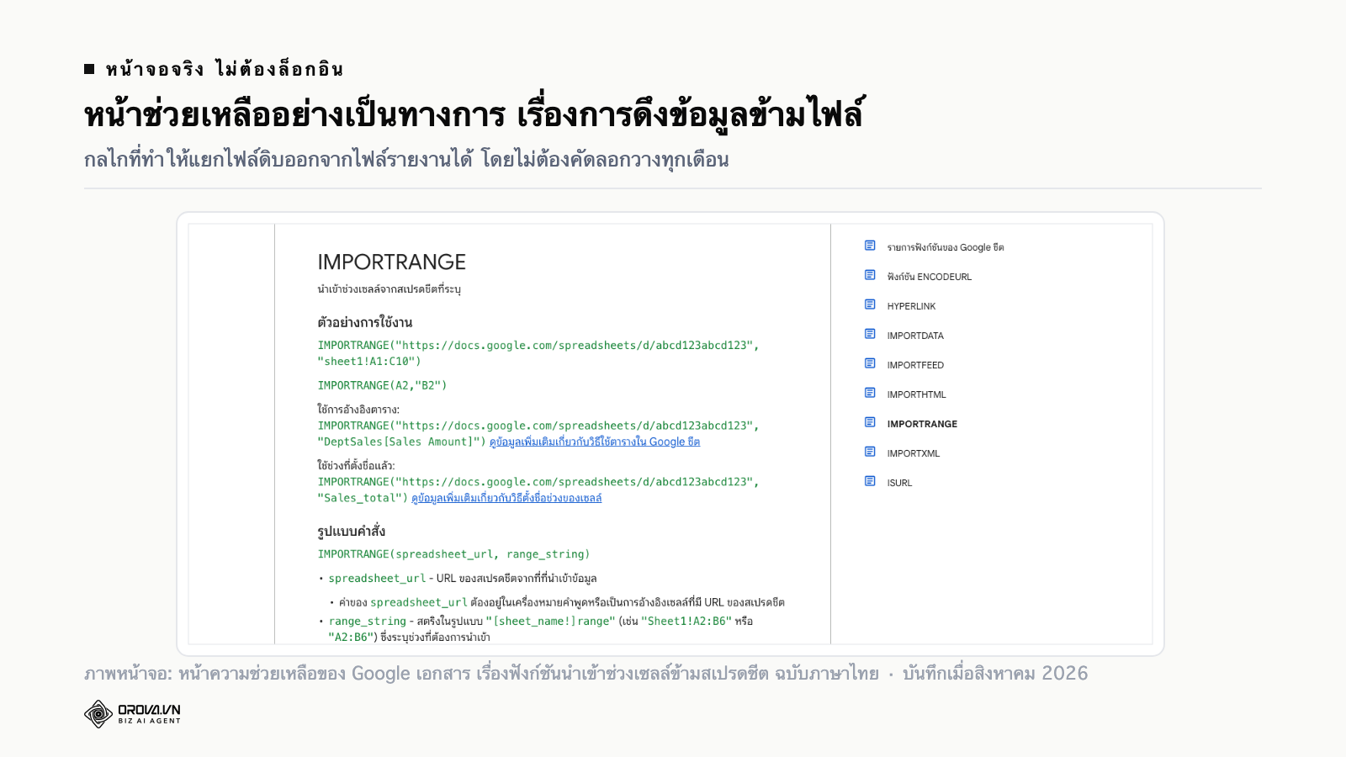Click the document icon beside HYPERLINK

870,304
